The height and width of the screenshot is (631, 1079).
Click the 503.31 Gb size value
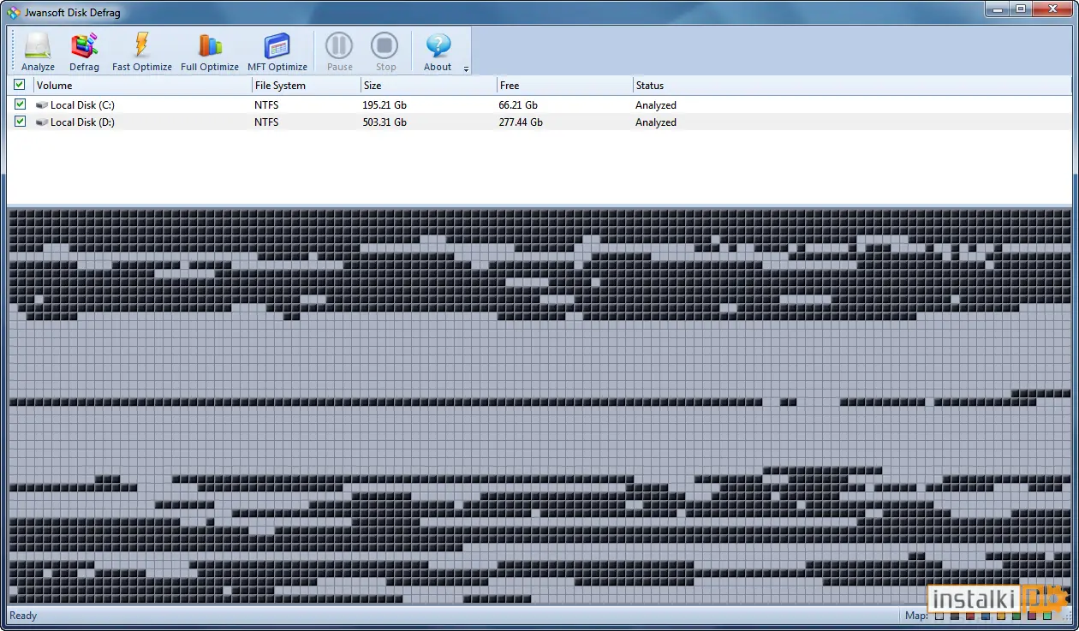pyautogui.click(x=385, y=122)
